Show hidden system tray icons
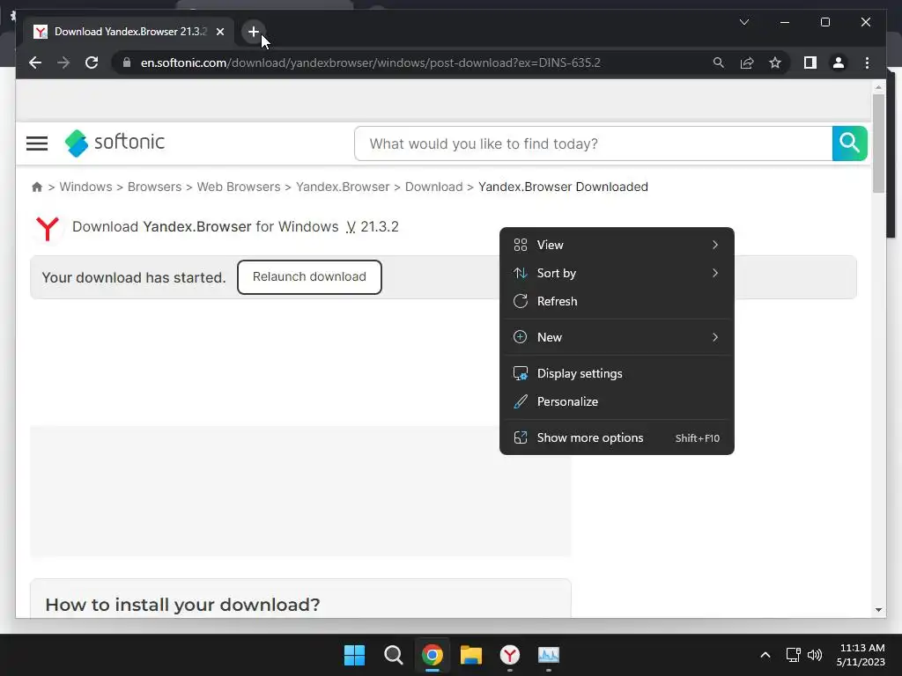The width and height of the screenshot is (902, 676). coord(765,655)
